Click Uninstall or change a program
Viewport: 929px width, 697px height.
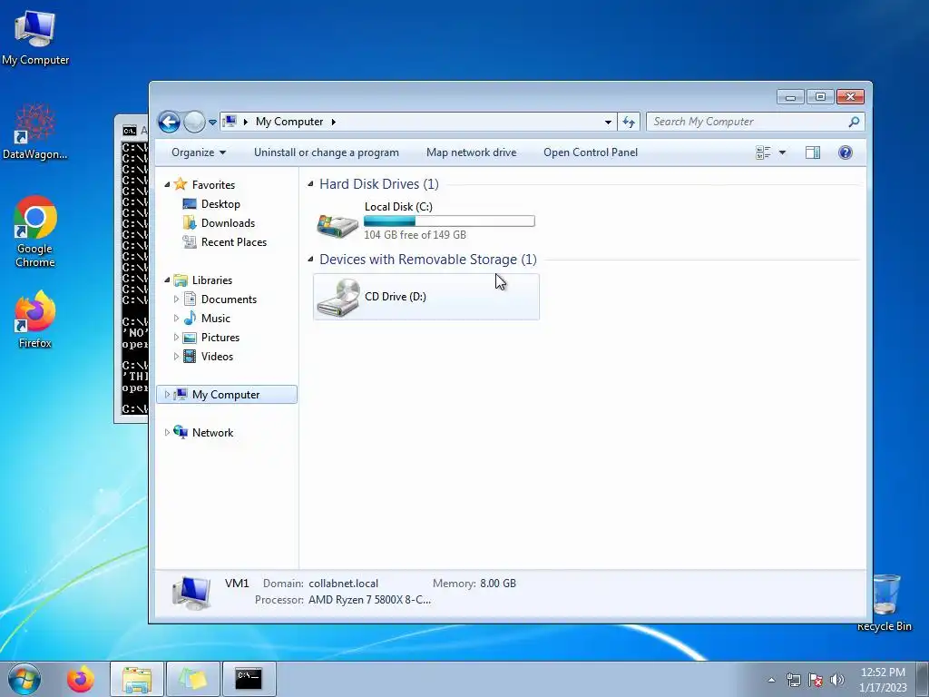point(327,152)
